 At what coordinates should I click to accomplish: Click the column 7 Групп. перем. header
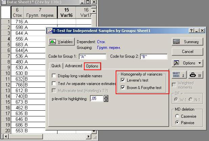(40, 12)
